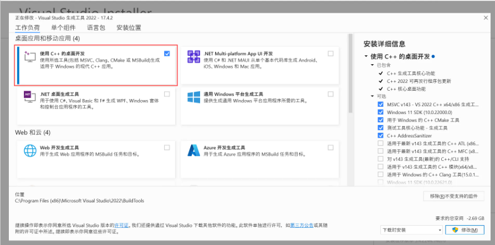Click C++ 生成工具核心功能 included item
This screenshot has width=495, height=245.
tap(411, 74)
